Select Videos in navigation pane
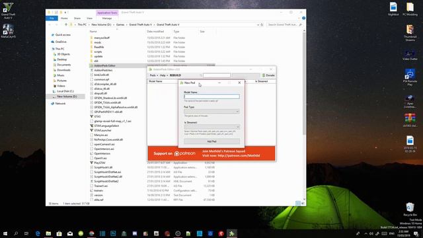This screenshot has height=238, width=423. tap(61, 86)
